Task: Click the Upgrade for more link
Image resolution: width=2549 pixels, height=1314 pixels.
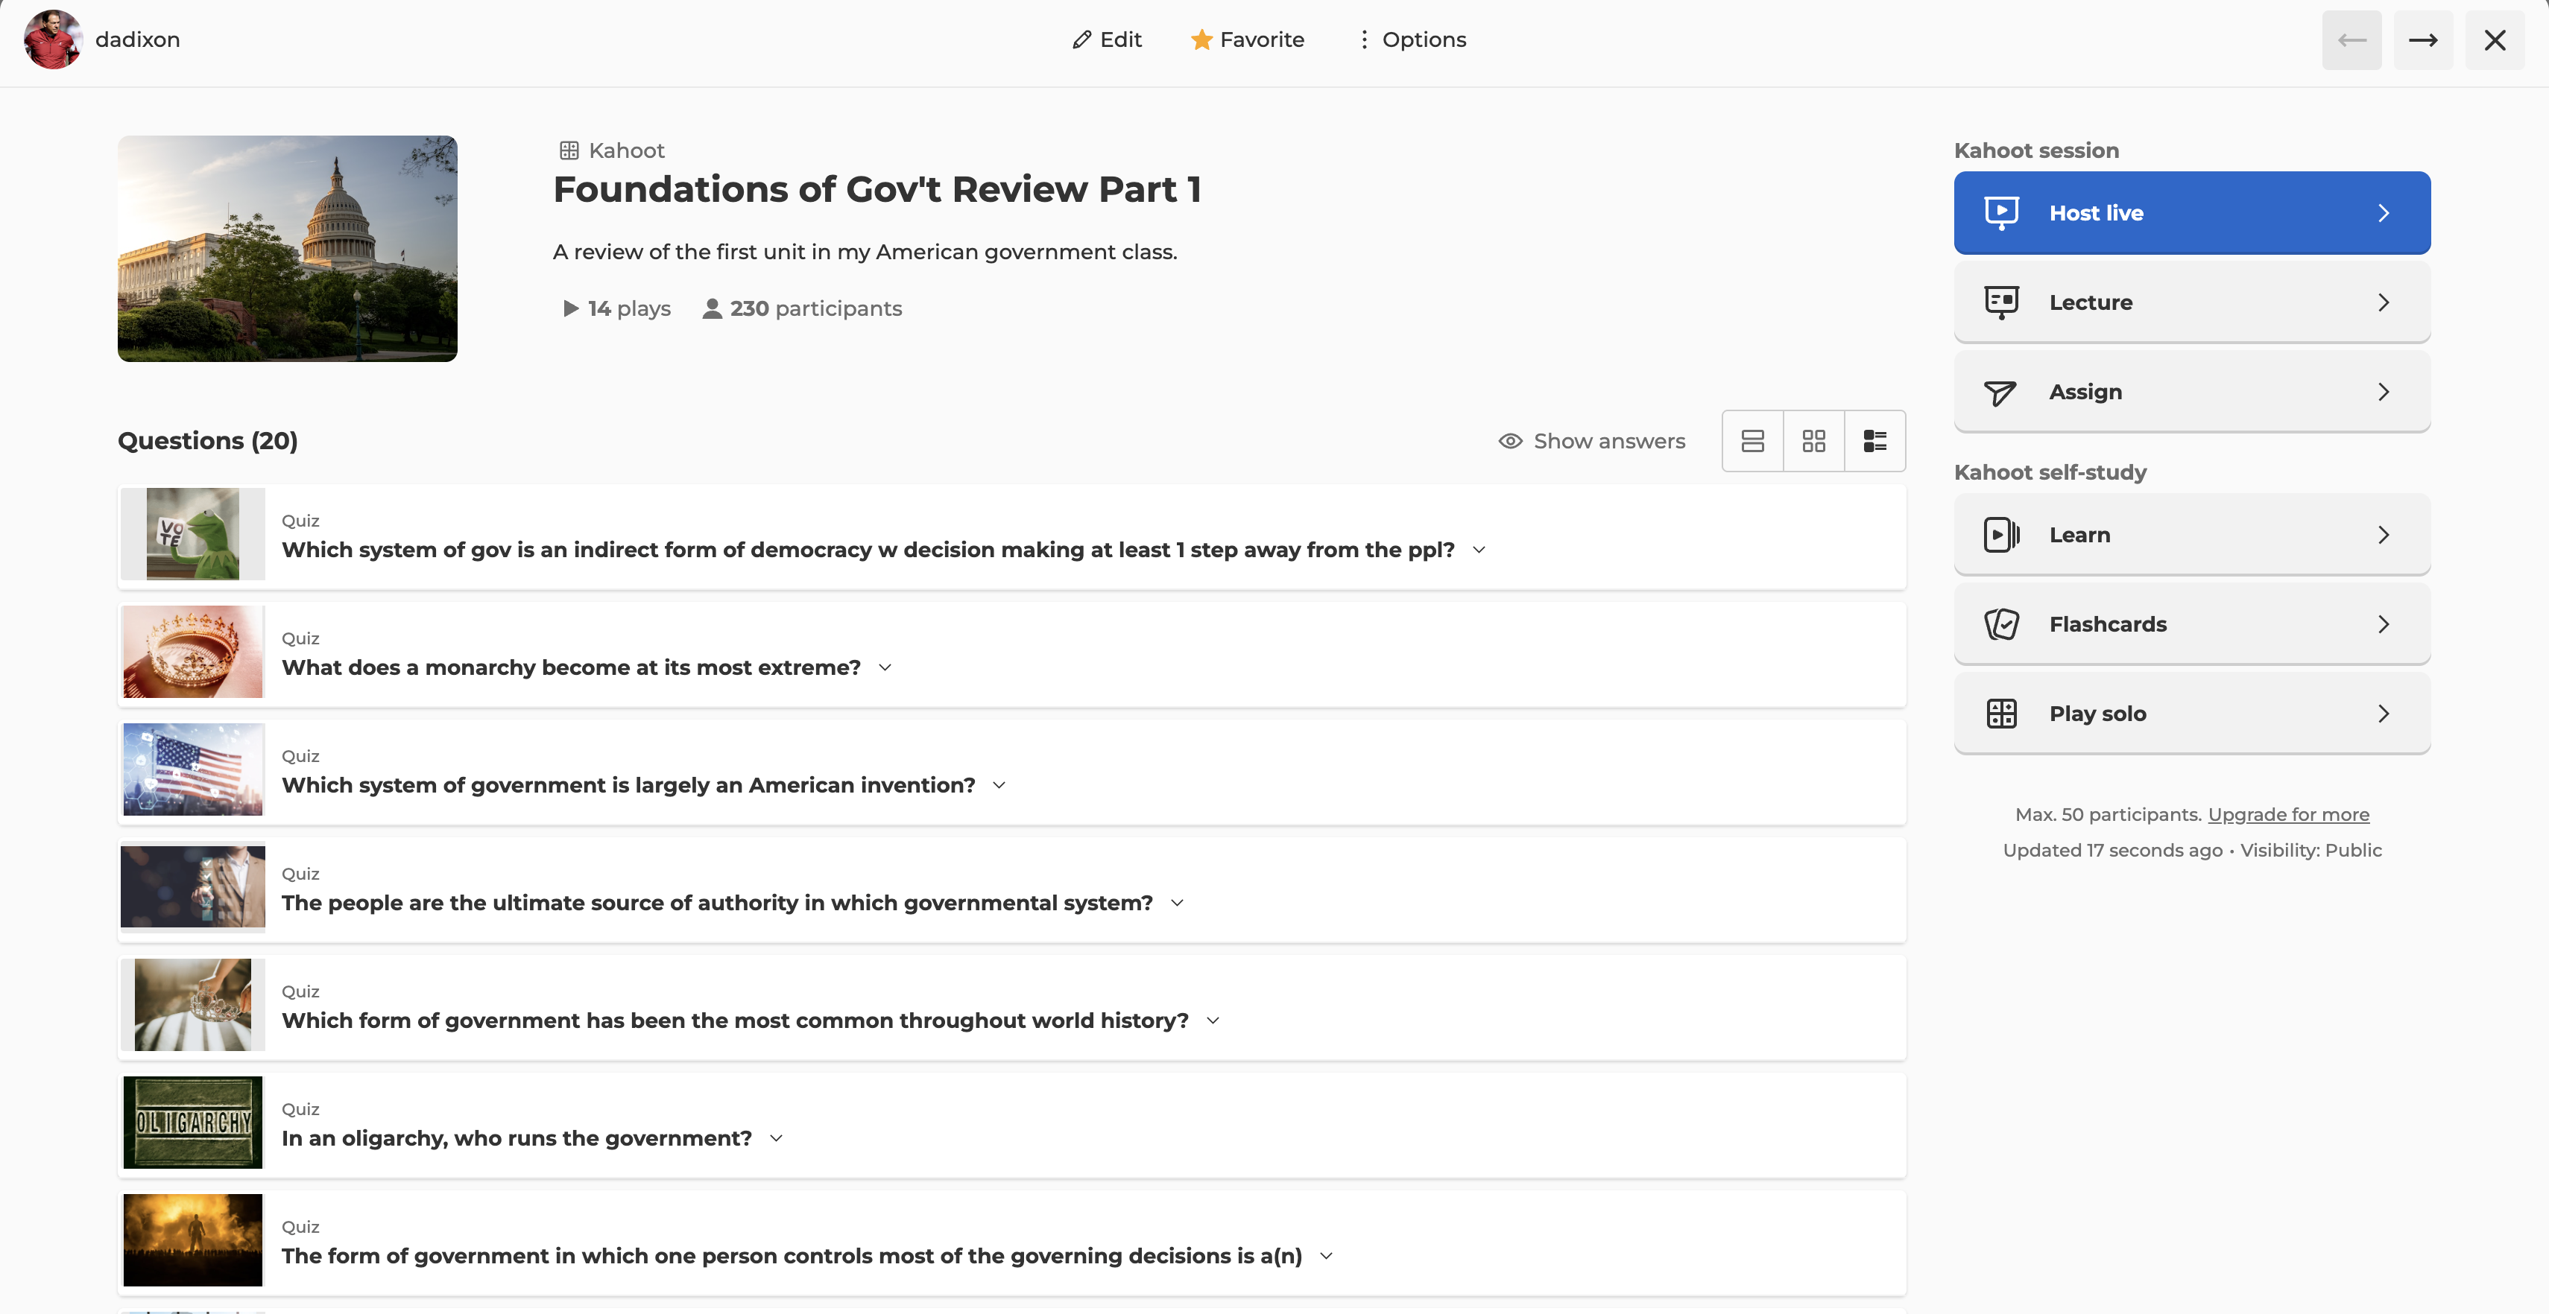Action: pyautogui.click(x=2288, y=815)
